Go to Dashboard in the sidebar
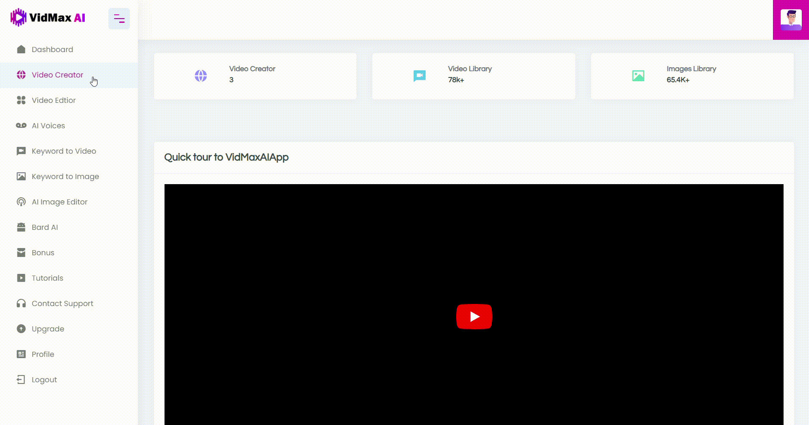 (x=52, y=50)
